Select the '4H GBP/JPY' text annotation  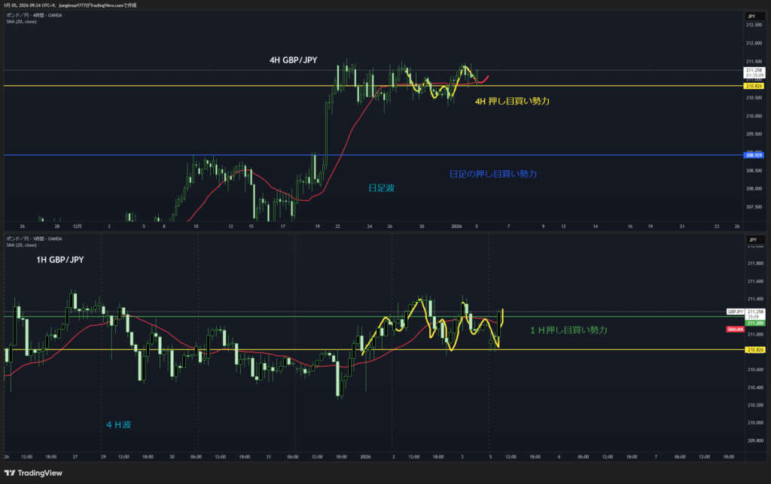[x=298, y=59]
